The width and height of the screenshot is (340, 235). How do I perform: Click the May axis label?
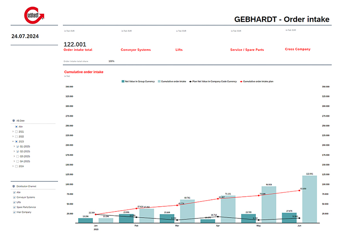pyautogui.click(x=258, y=226)
